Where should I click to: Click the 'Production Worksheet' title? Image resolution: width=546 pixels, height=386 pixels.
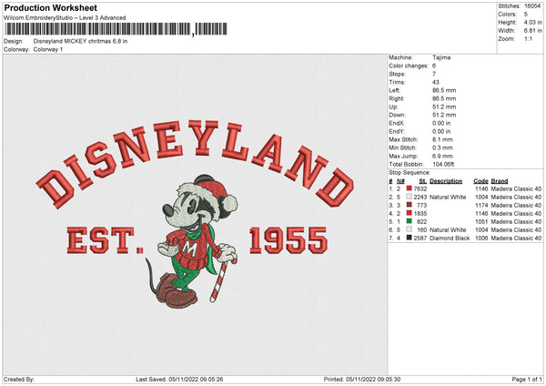pos(51,7)
